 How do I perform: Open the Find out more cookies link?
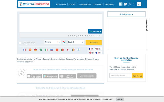107,99
